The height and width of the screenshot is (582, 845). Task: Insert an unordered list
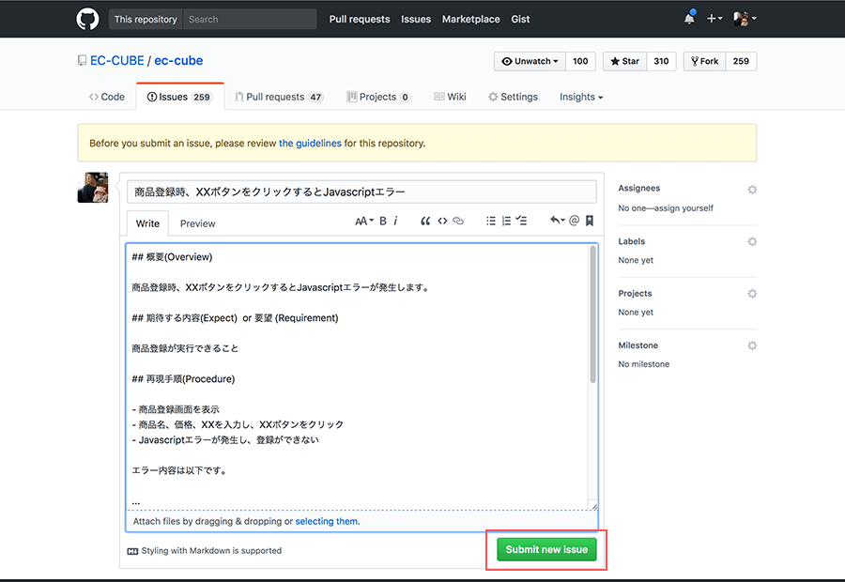point(490,220)
